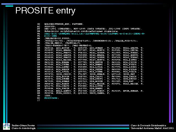Open the PDOC00484 documentation link

[51, 98]
